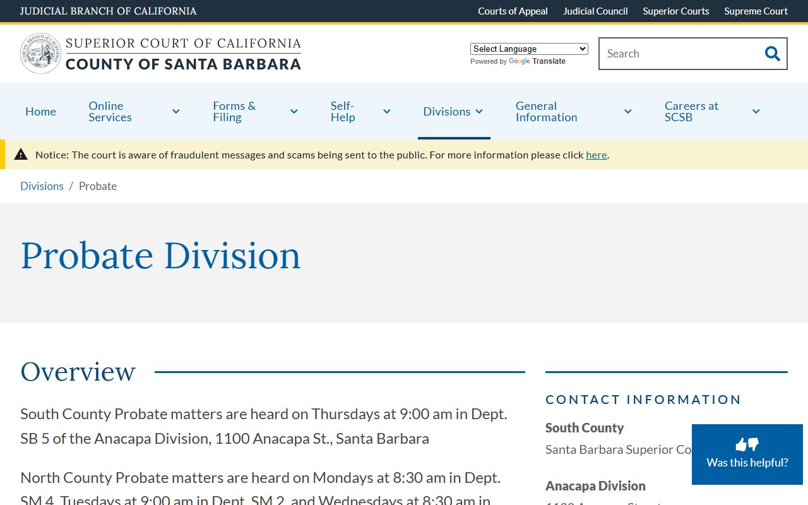Click the Google Translate attribution

518,61
